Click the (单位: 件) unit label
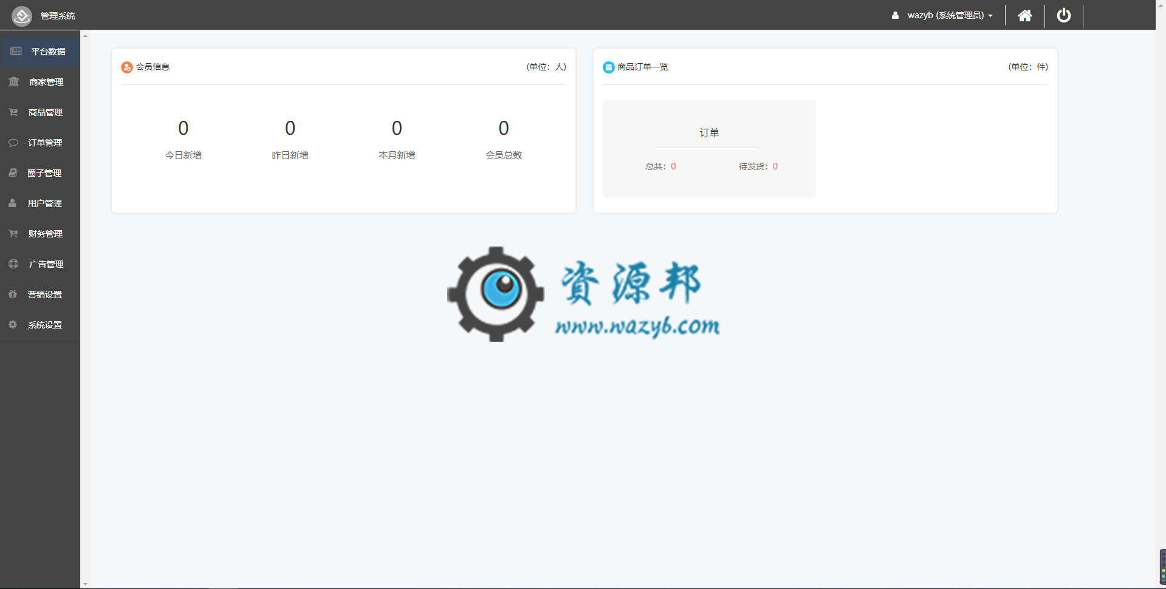Image resolution: width=1166 pixels, height=589 pixels. pyautogui.click(x=1028, y=67)
